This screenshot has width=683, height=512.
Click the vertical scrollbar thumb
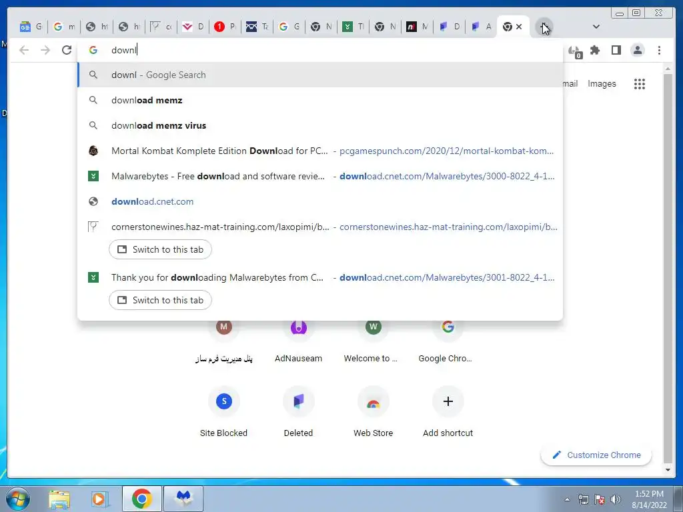pyautogui.click(x=668, y=268)
